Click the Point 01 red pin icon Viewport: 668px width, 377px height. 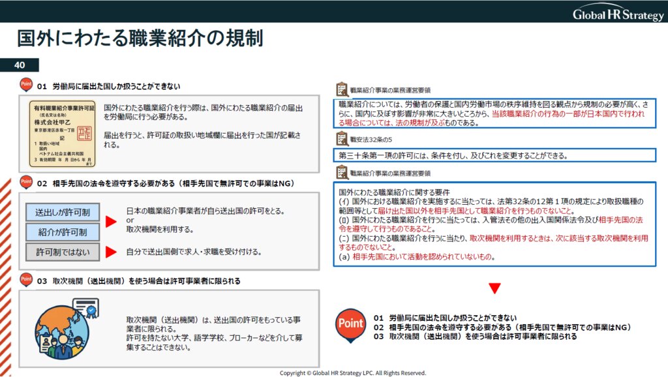tap(26, 85)
